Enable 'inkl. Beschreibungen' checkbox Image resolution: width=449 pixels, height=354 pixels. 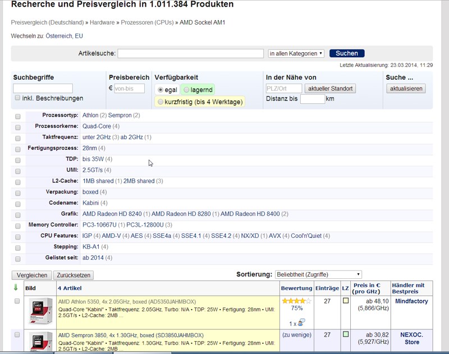[17, 98]
